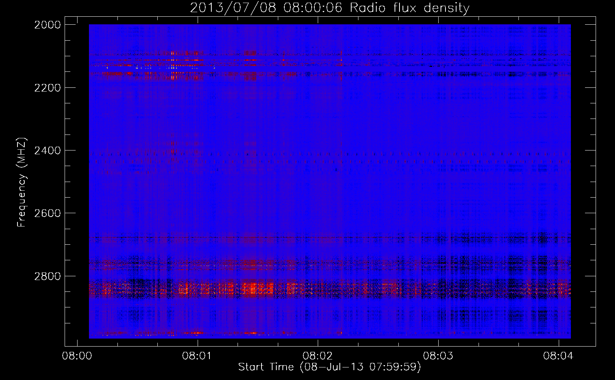This screenshot has height=380, width=615.
Task: Click the 2200 frequency tick label
Action: (48, 88)
